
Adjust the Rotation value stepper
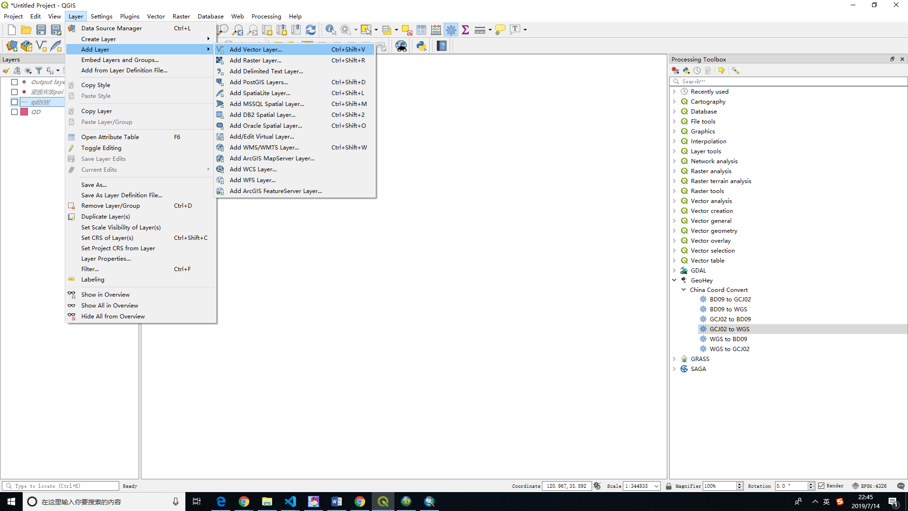pyautogui.click(x=811, y=486)
